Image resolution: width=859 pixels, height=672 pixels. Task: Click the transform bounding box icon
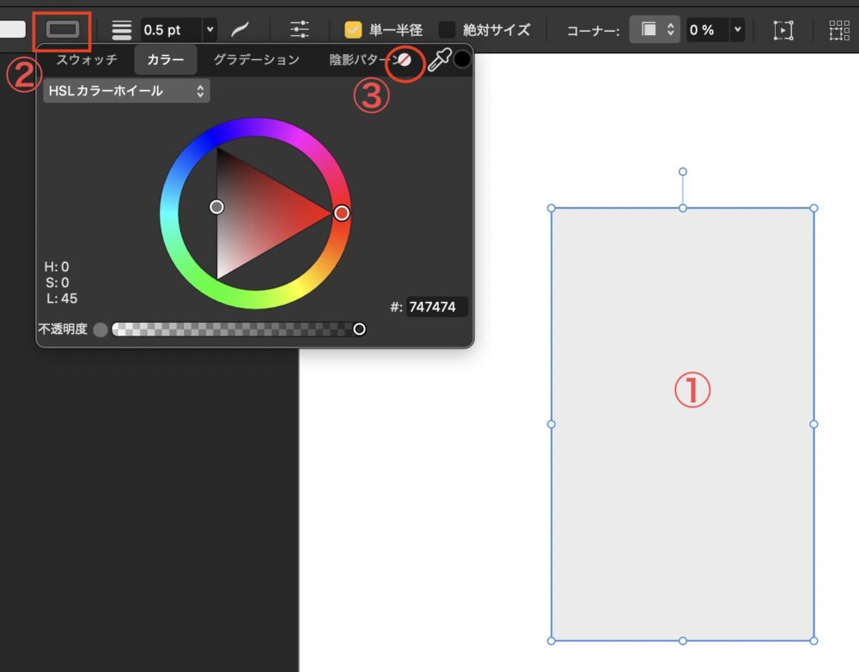(x=783, y=30)
